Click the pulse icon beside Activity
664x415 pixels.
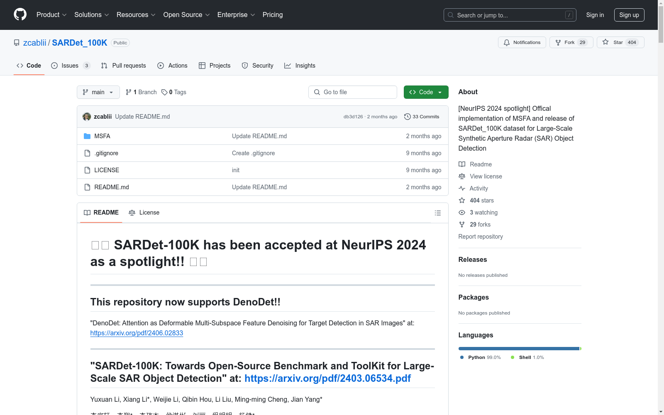462,188
